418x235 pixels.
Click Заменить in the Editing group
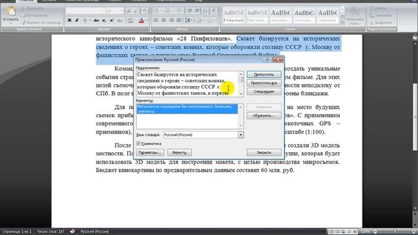[x=381, y=16]
